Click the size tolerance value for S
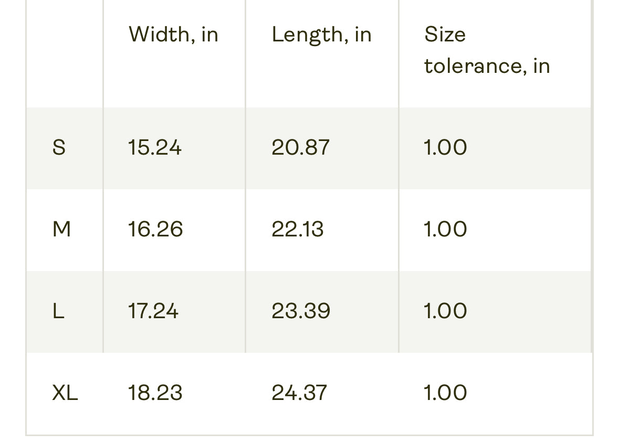The image size is (619, 444). pyautogui.click(x=445, y=148)
